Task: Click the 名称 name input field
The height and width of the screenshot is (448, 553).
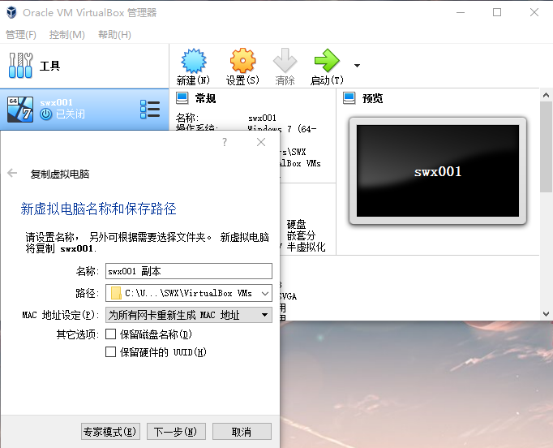Action: (x=189, y=271)
